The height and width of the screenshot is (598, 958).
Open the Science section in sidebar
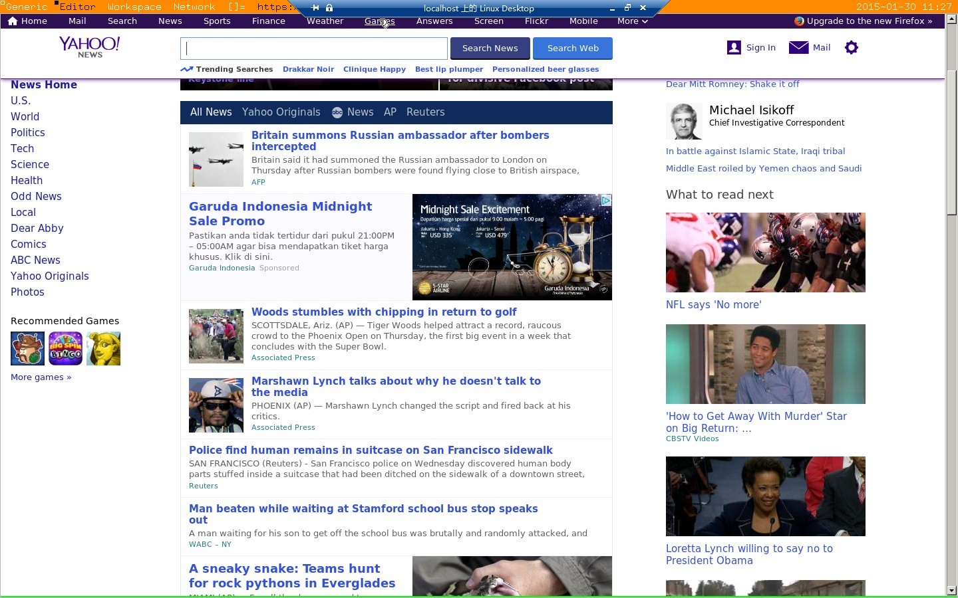[30, 165]
